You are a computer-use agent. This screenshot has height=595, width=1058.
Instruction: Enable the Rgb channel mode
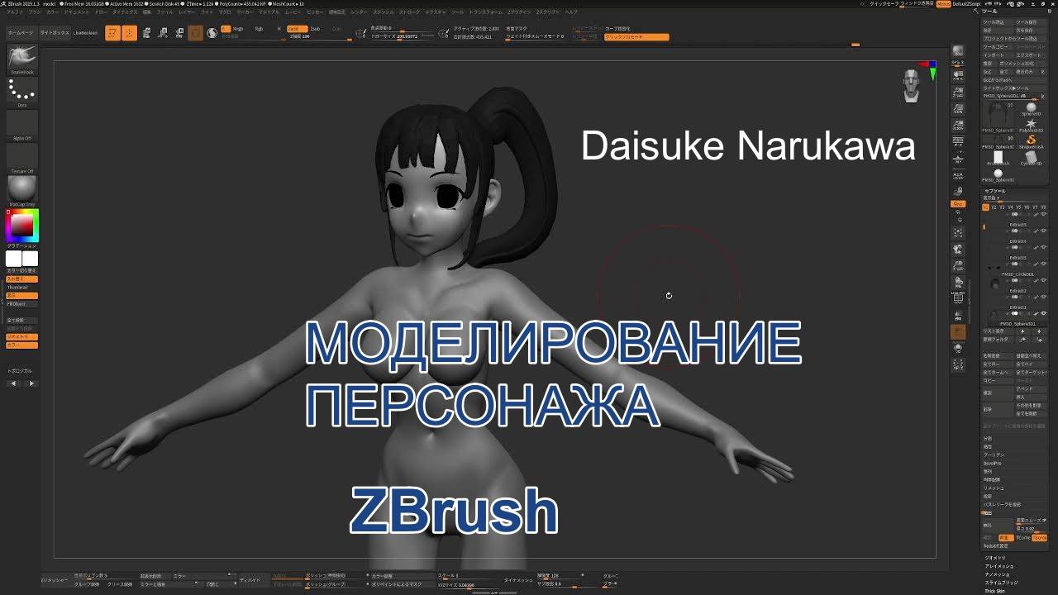pyautogui.click(x=259, y=29)
